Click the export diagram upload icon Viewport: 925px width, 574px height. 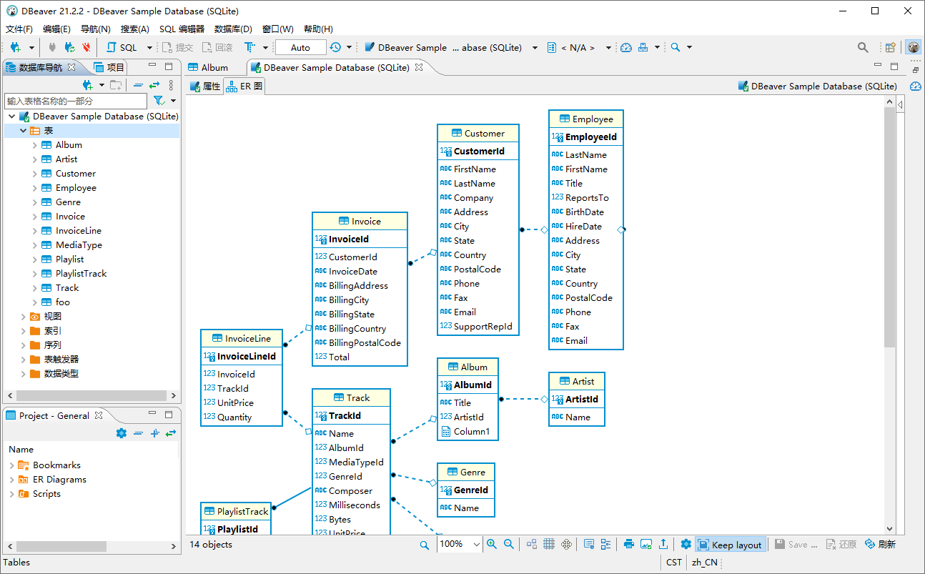(x=663, y=545)
